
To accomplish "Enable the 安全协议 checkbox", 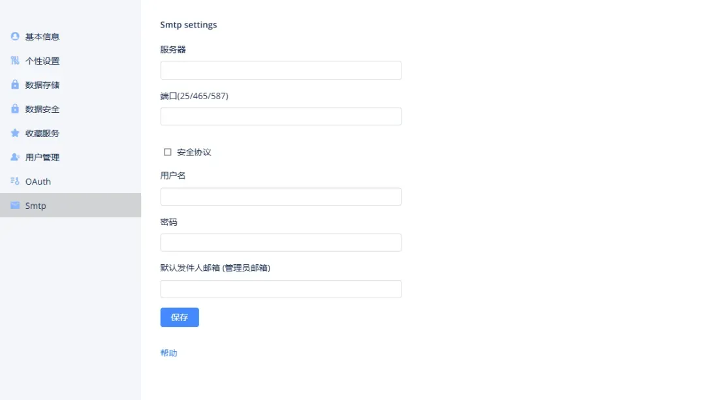I will pyautogui.click(x=167, y=152).
